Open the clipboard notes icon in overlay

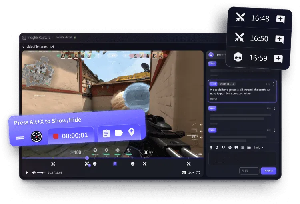[106, 134]
